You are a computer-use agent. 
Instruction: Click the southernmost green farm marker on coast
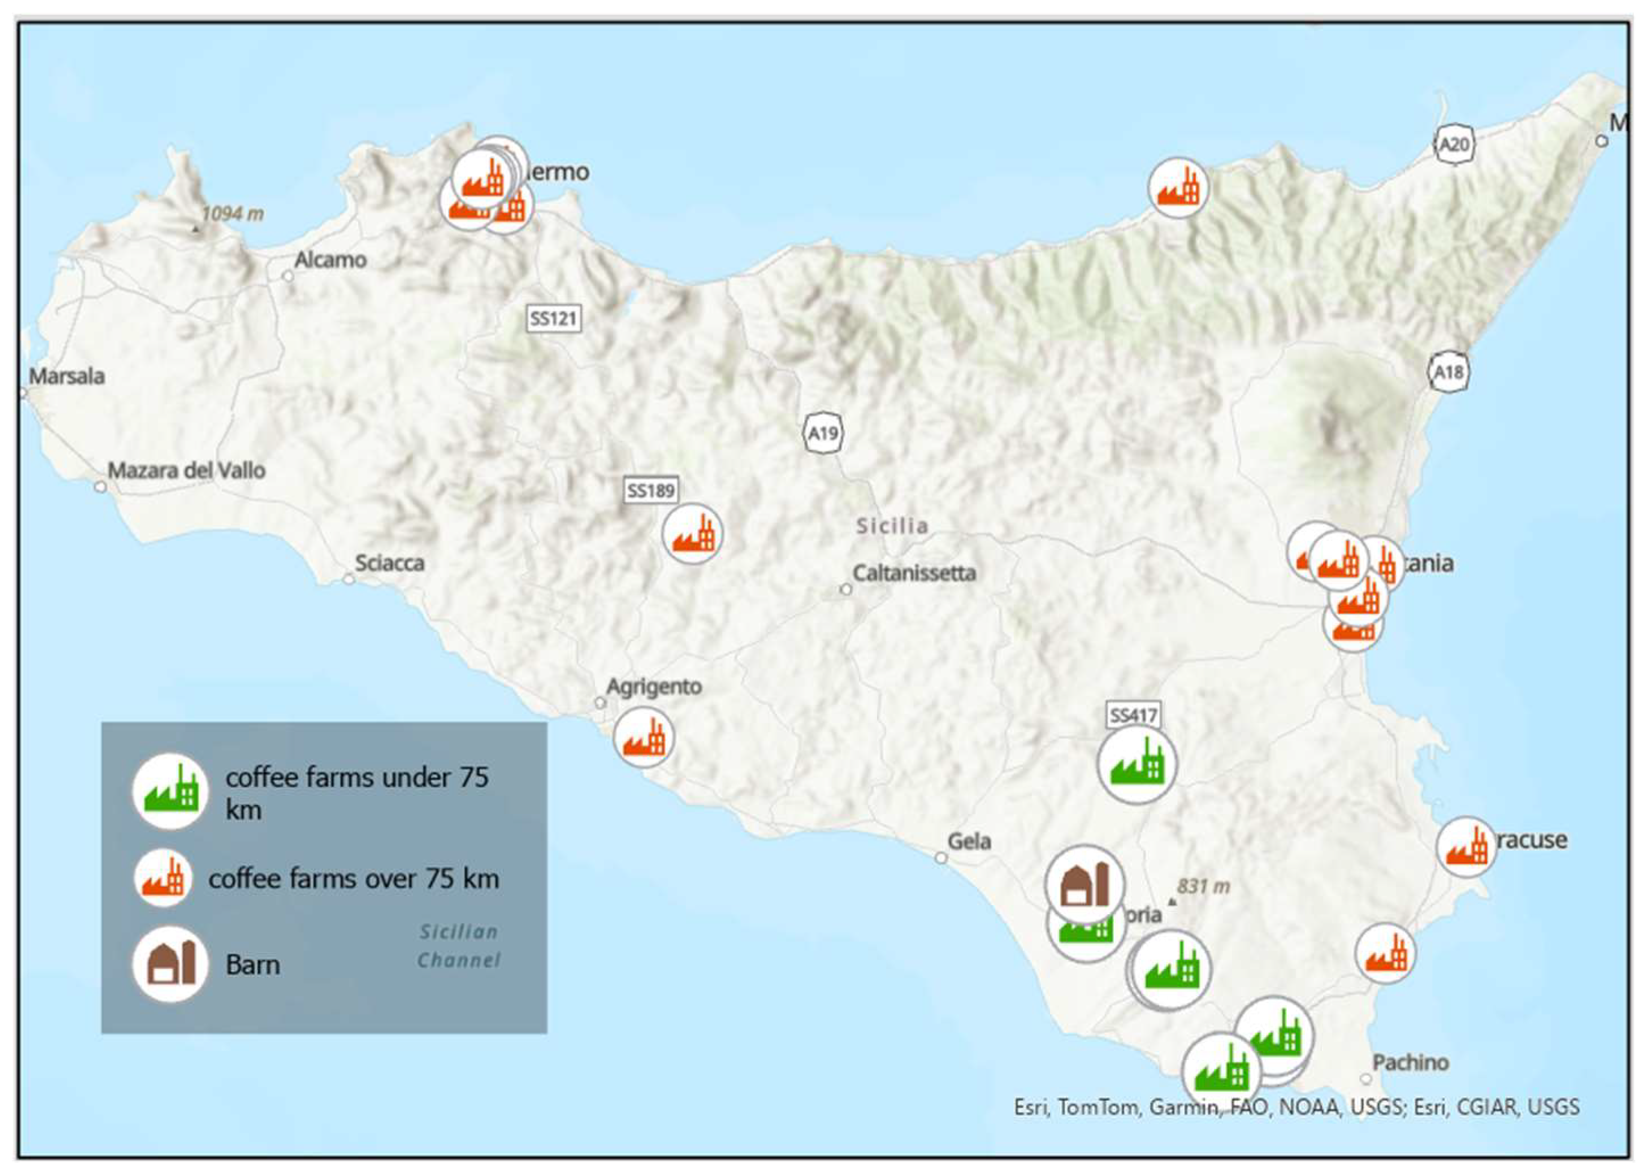pos(1221,1072)
